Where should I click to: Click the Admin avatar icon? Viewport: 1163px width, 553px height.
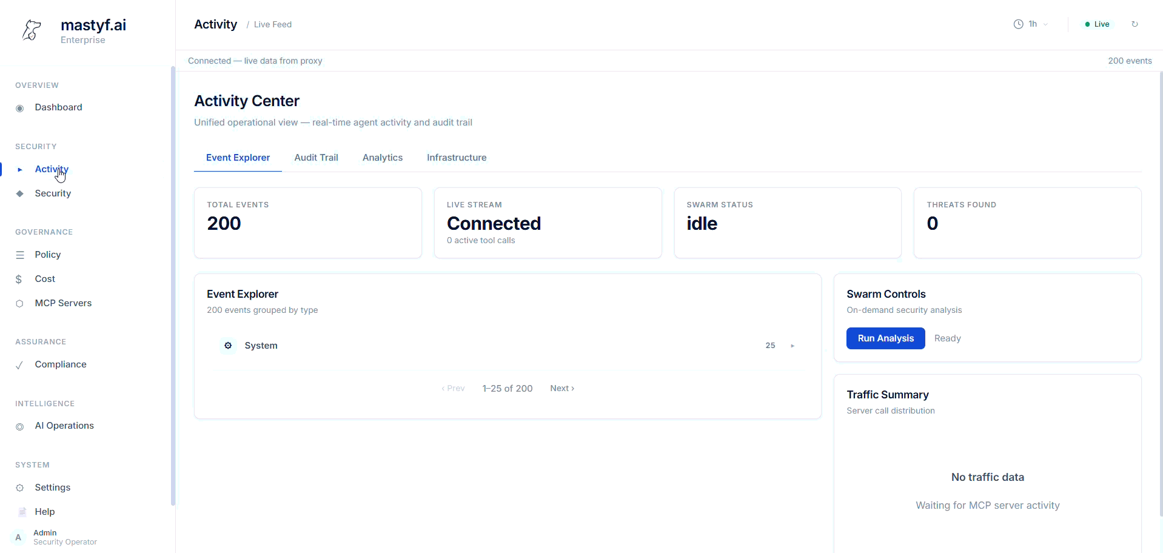18,537
